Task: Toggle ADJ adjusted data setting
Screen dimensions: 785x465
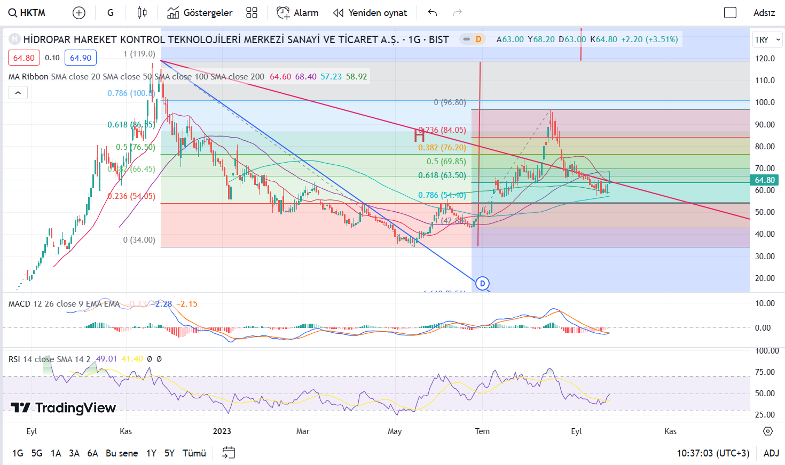Action: [x=771, y=453]
